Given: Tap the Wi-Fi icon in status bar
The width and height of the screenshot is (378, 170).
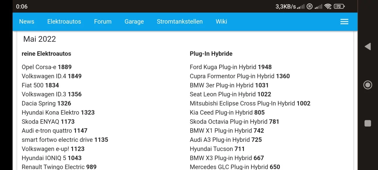Looking at the screenshot, I should (328, 6).
